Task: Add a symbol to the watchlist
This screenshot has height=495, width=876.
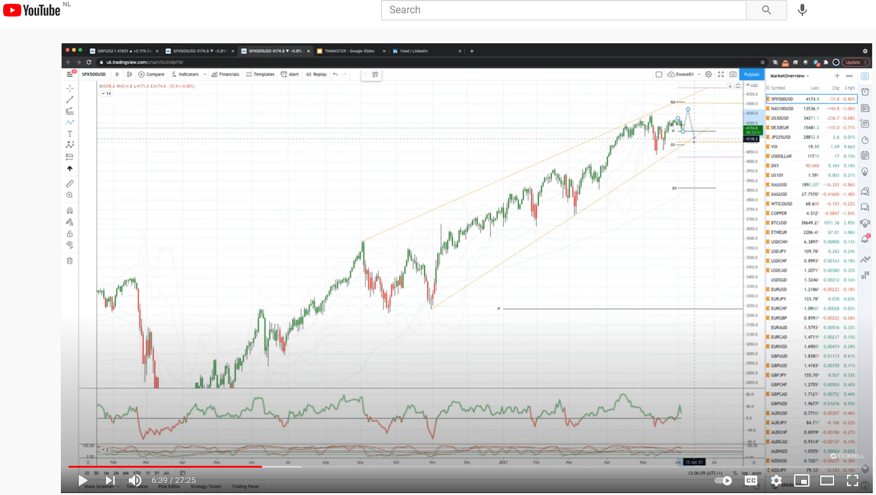Action: pyautogui.click(x=837, y=76)
